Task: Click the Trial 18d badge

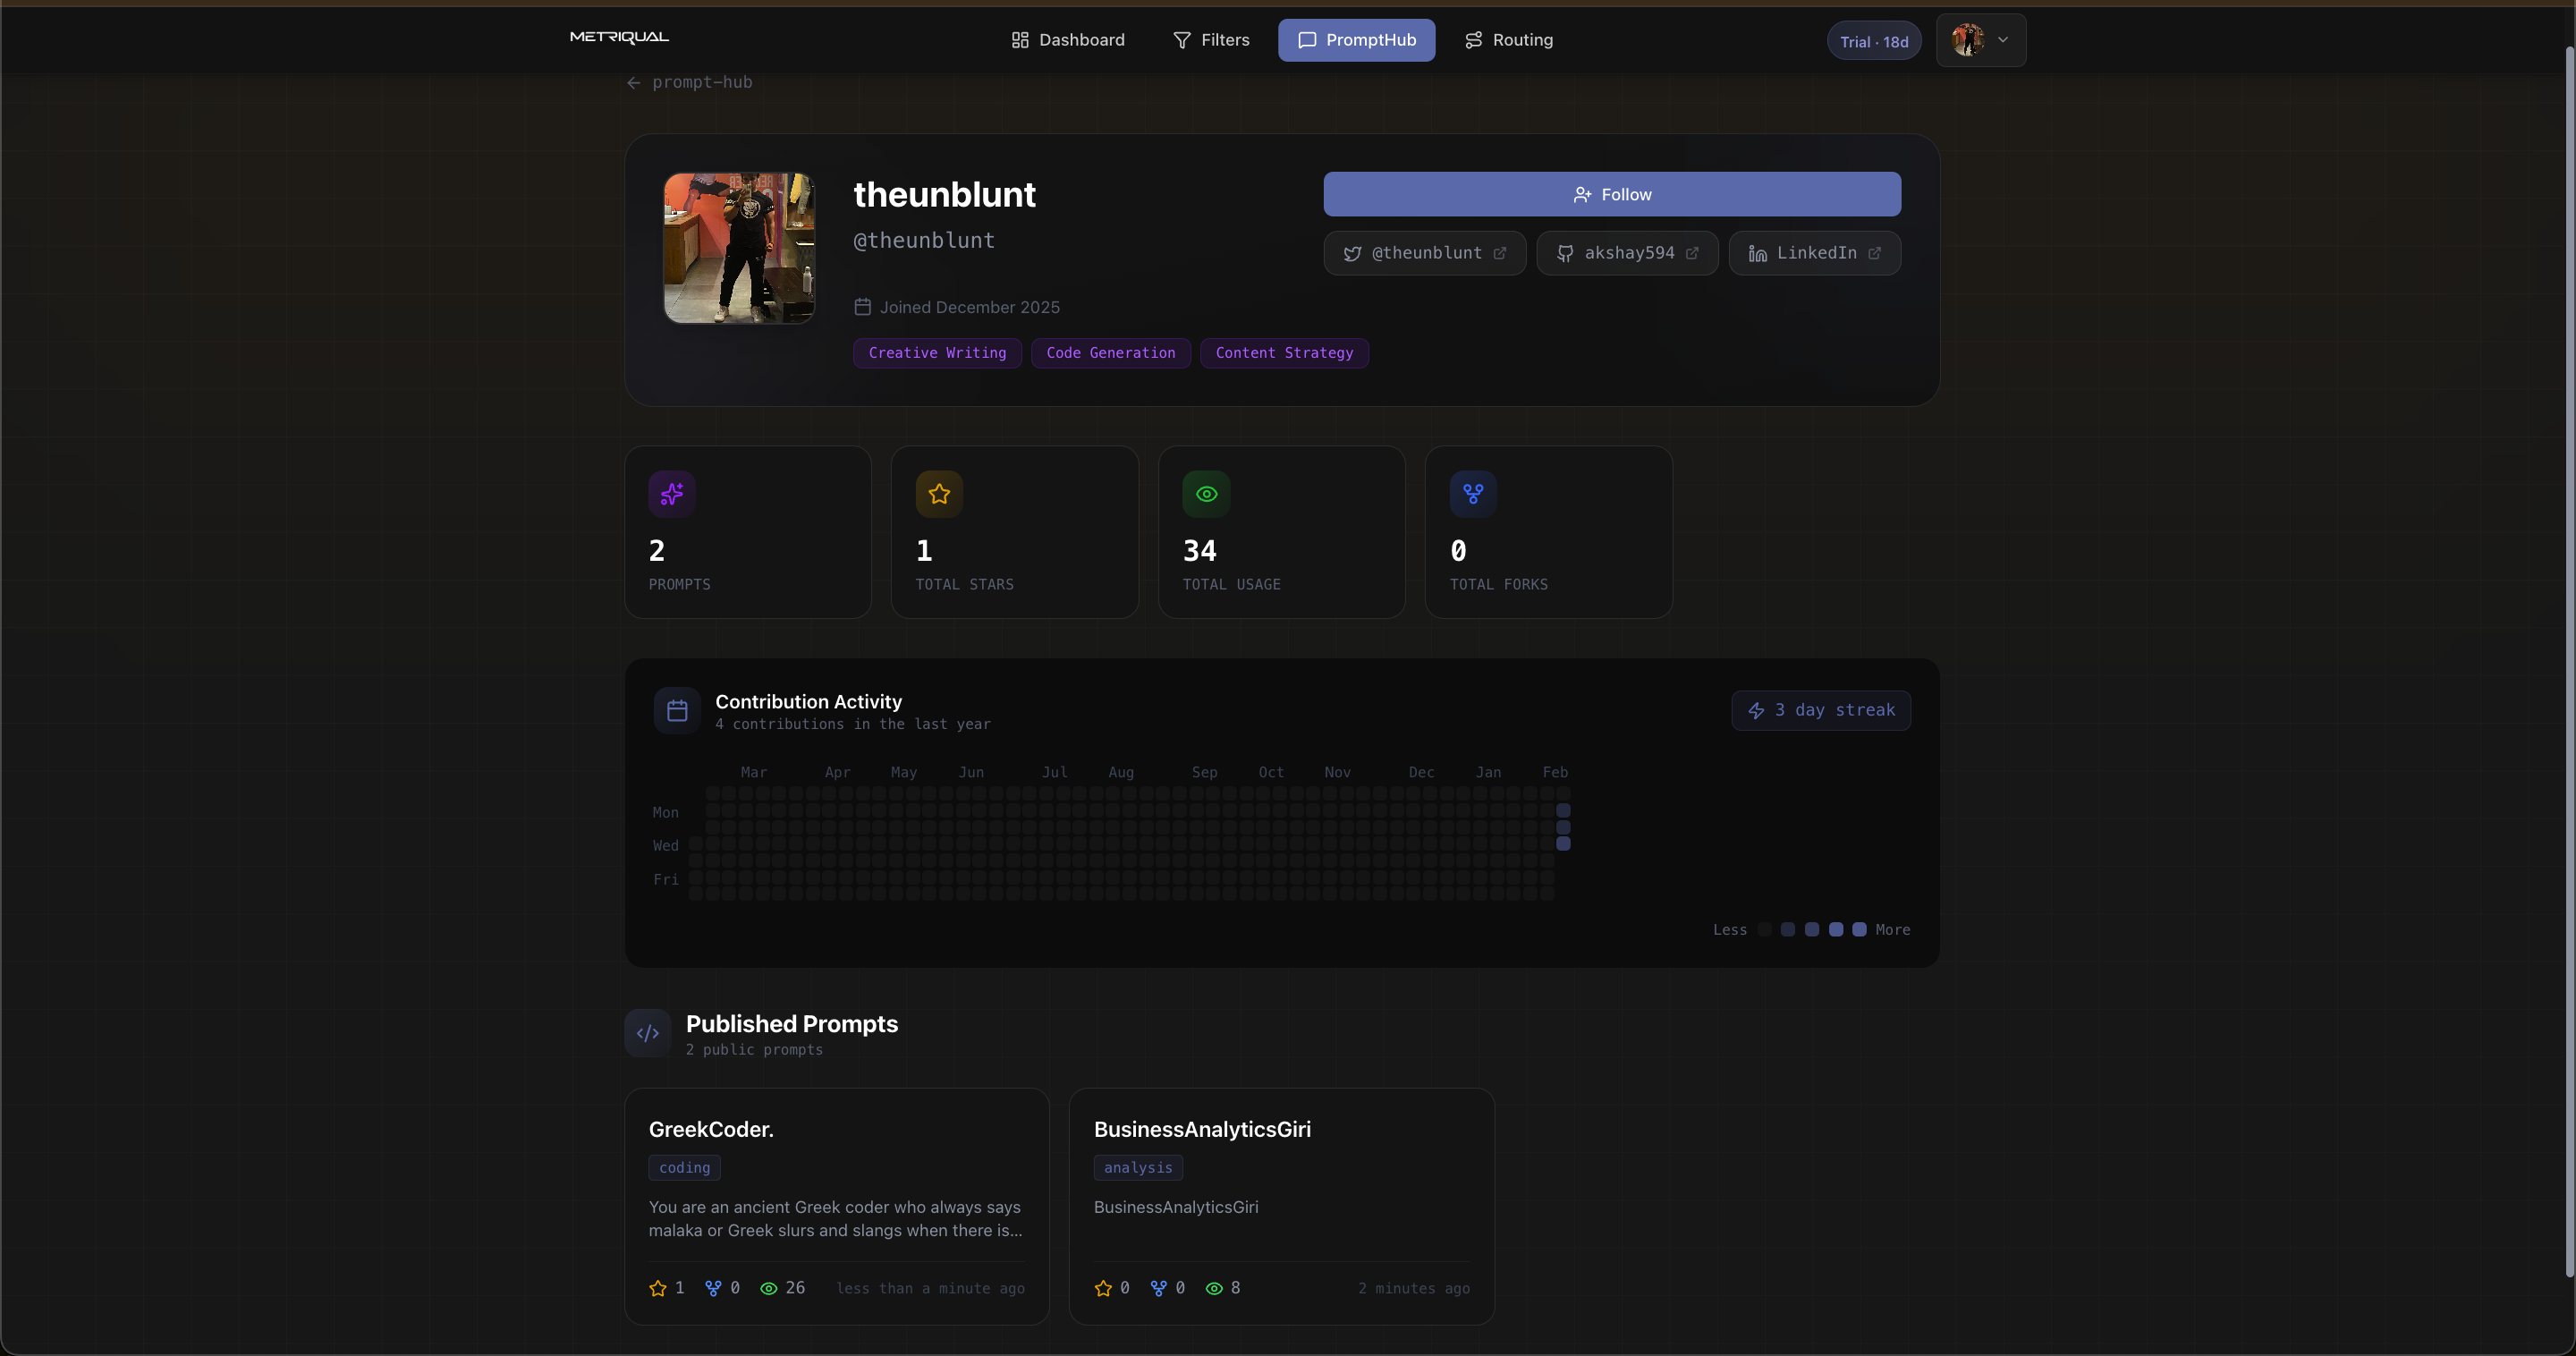Action: (1874, 42)
